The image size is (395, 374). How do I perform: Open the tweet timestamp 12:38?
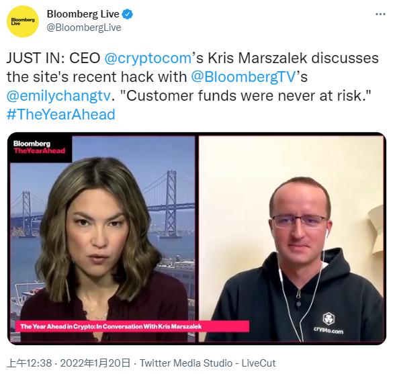pos(30,363)
